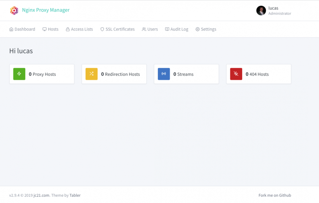Click the people icon beside Users
This screenshot has width=319, height=203.
(144, 29)
